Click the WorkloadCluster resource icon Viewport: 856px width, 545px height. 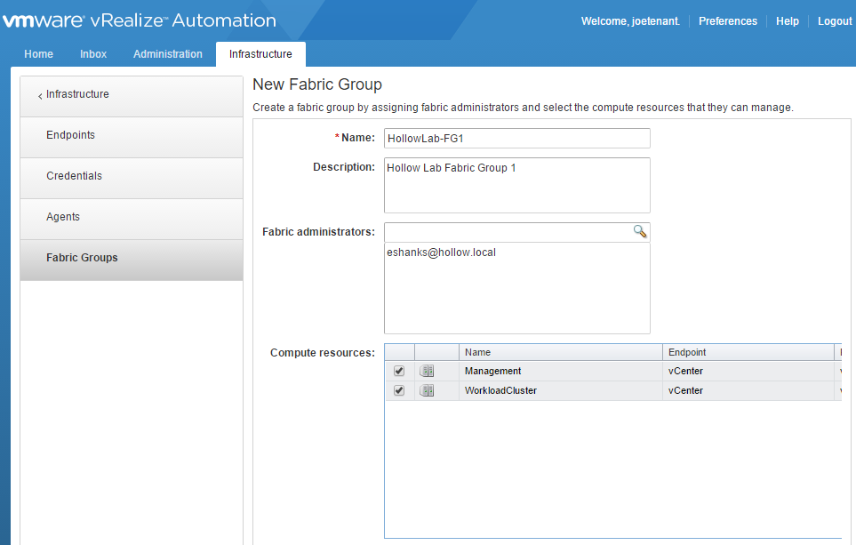427,390
